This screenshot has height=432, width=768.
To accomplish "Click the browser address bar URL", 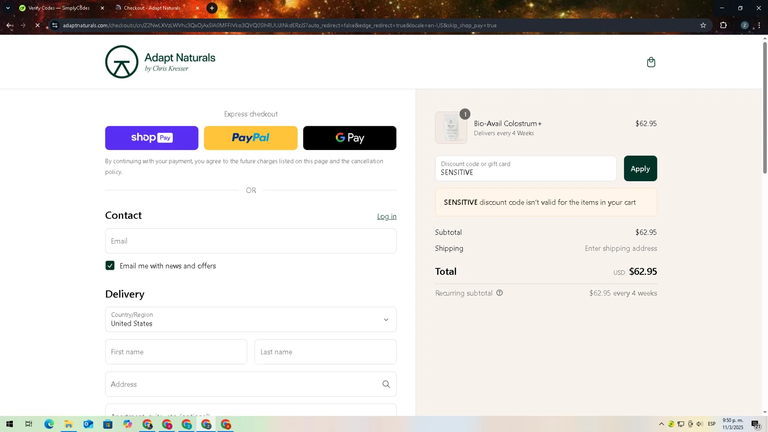I will coord(280,25).
